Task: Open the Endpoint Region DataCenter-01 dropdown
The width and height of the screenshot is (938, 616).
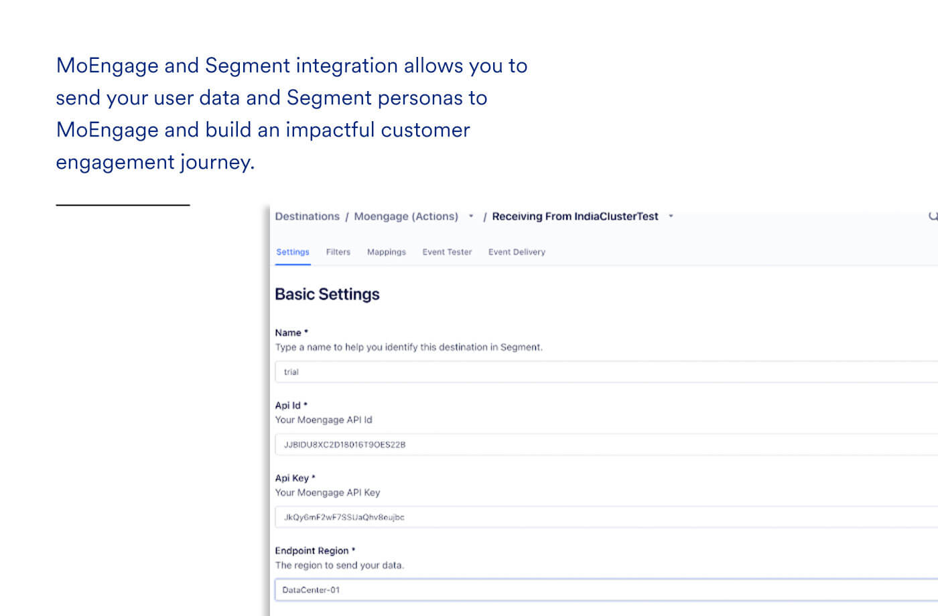Action: (x=606, y=590)
